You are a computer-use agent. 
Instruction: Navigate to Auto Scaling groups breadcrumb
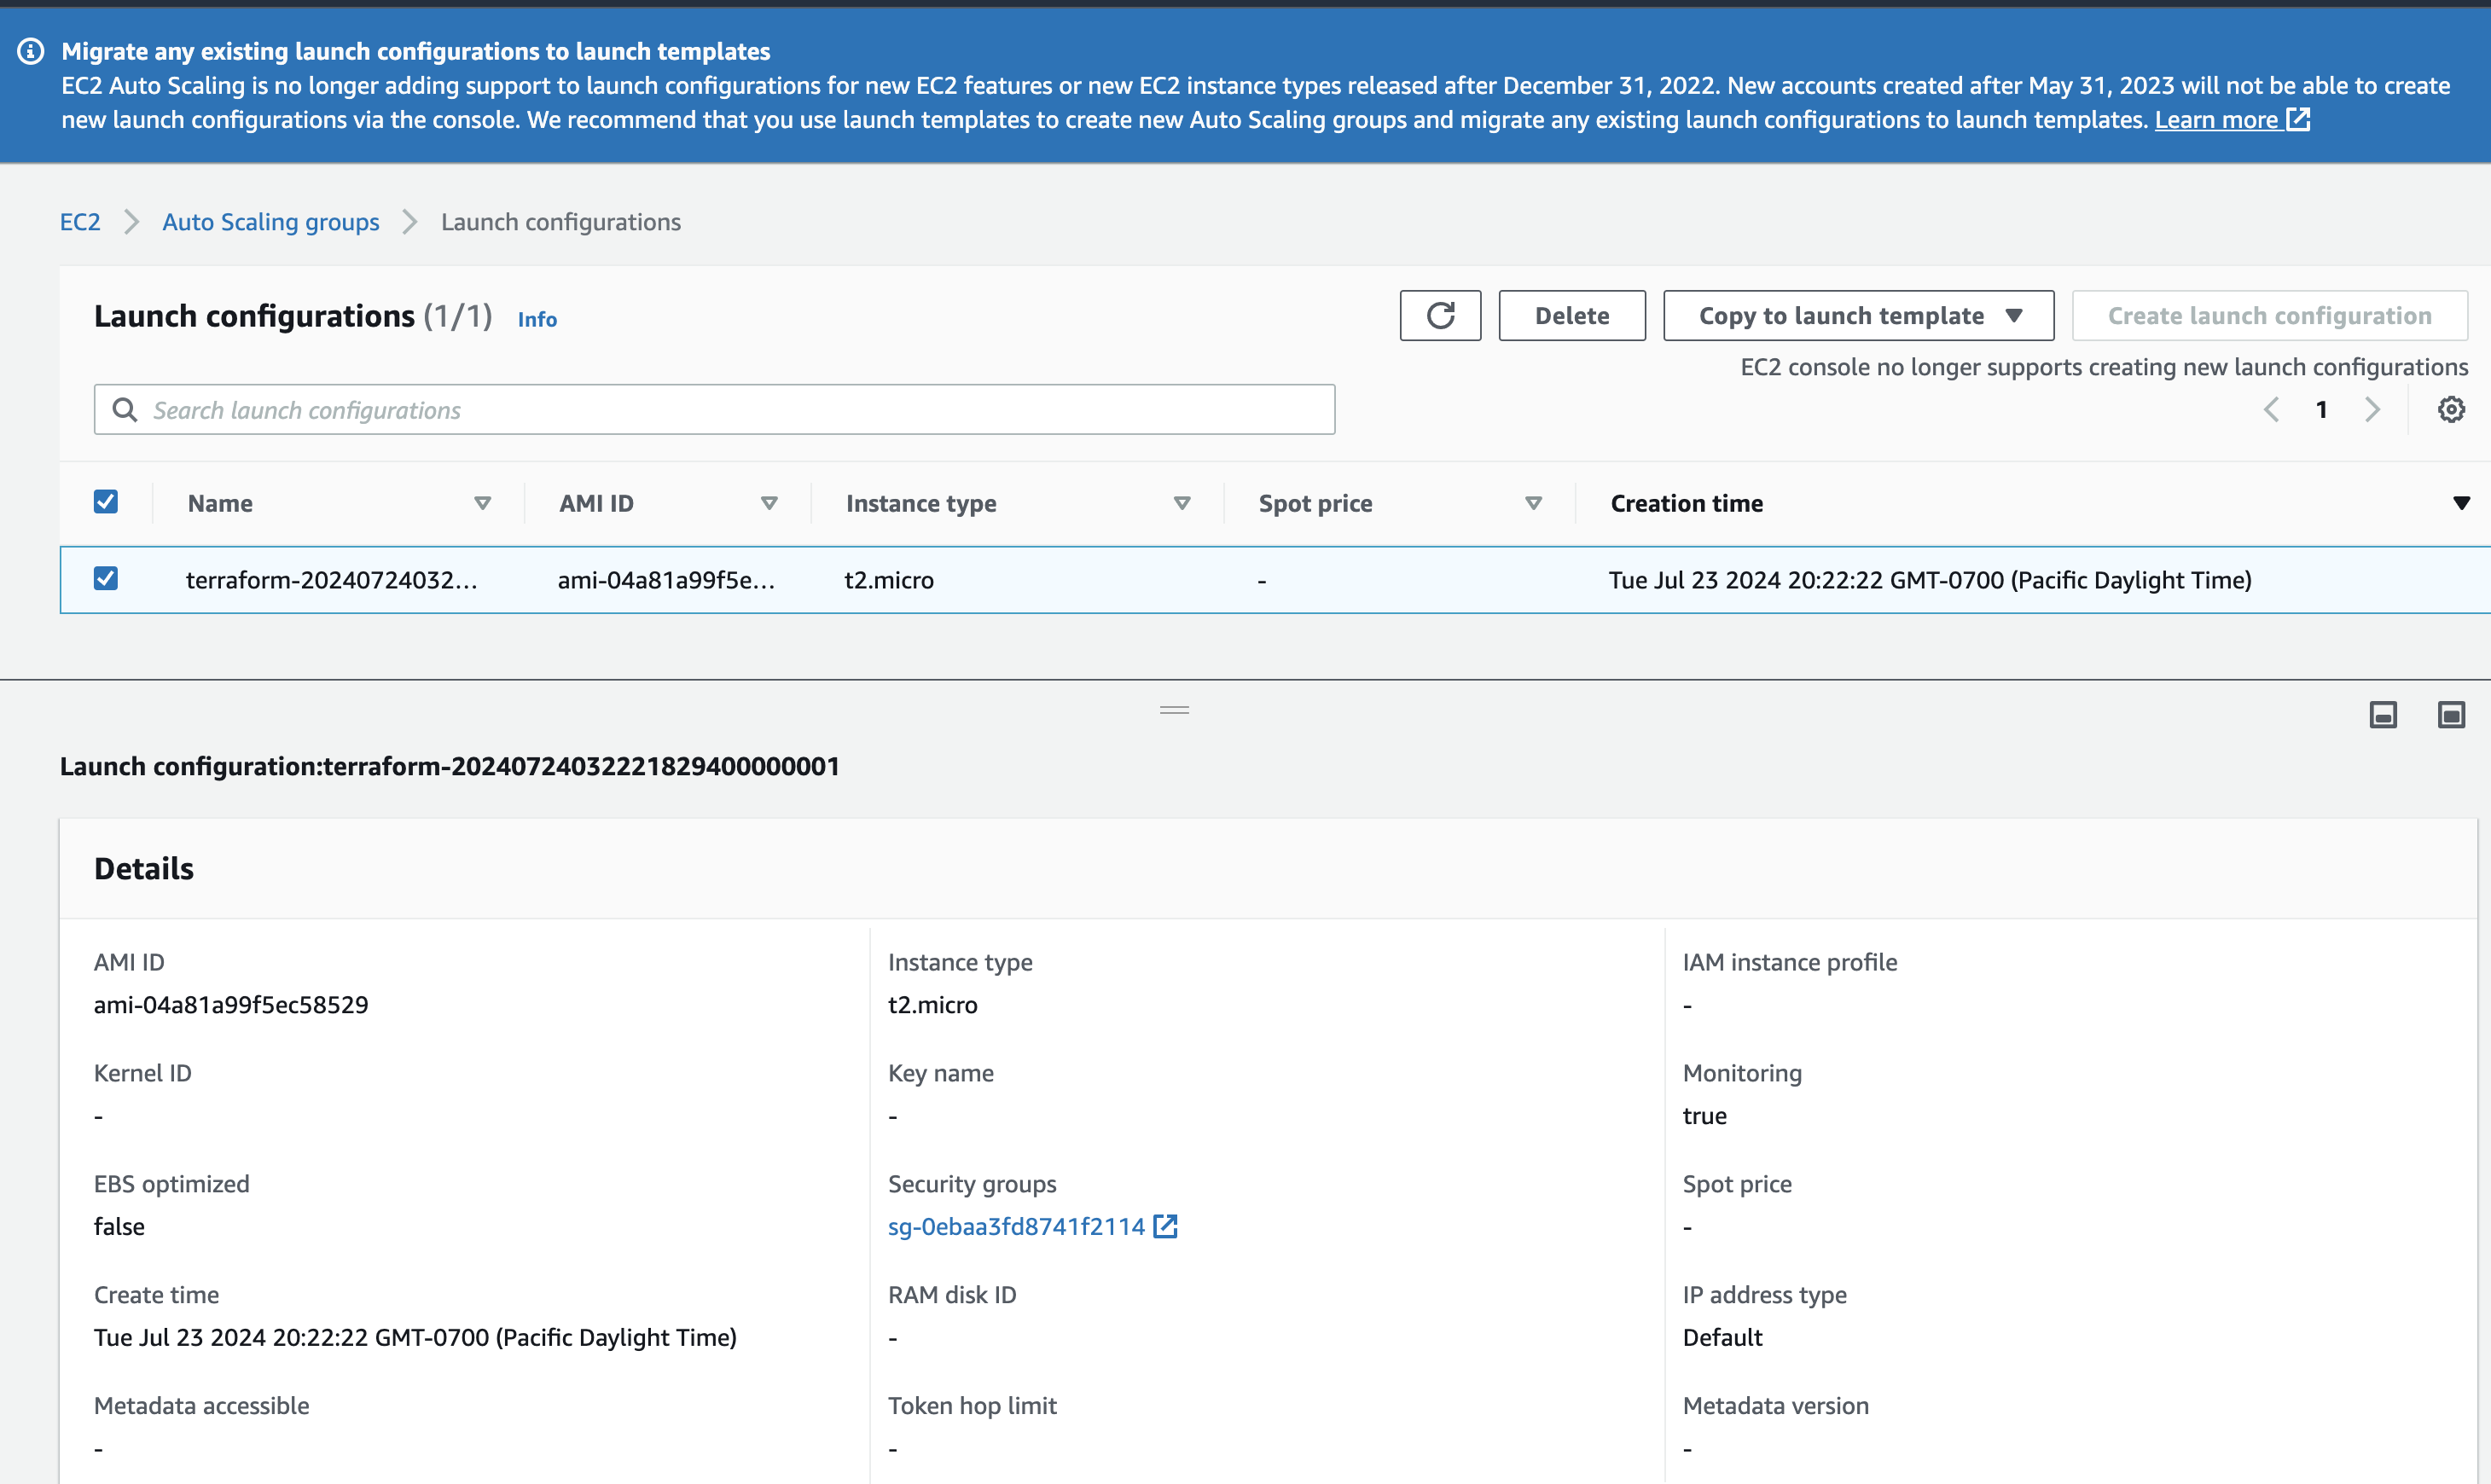(270, 222)
